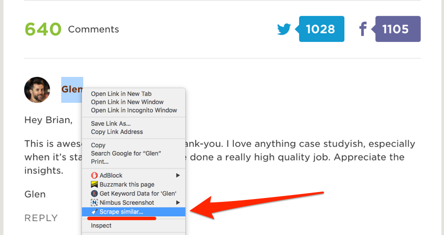Screen dimensions: 444x235
Task: Expand the AdBlock submenu arrow
Action: 178,175
